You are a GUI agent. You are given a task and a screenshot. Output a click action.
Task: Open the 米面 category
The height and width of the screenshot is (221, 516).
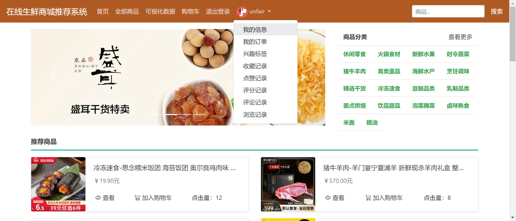coord(349,123)
